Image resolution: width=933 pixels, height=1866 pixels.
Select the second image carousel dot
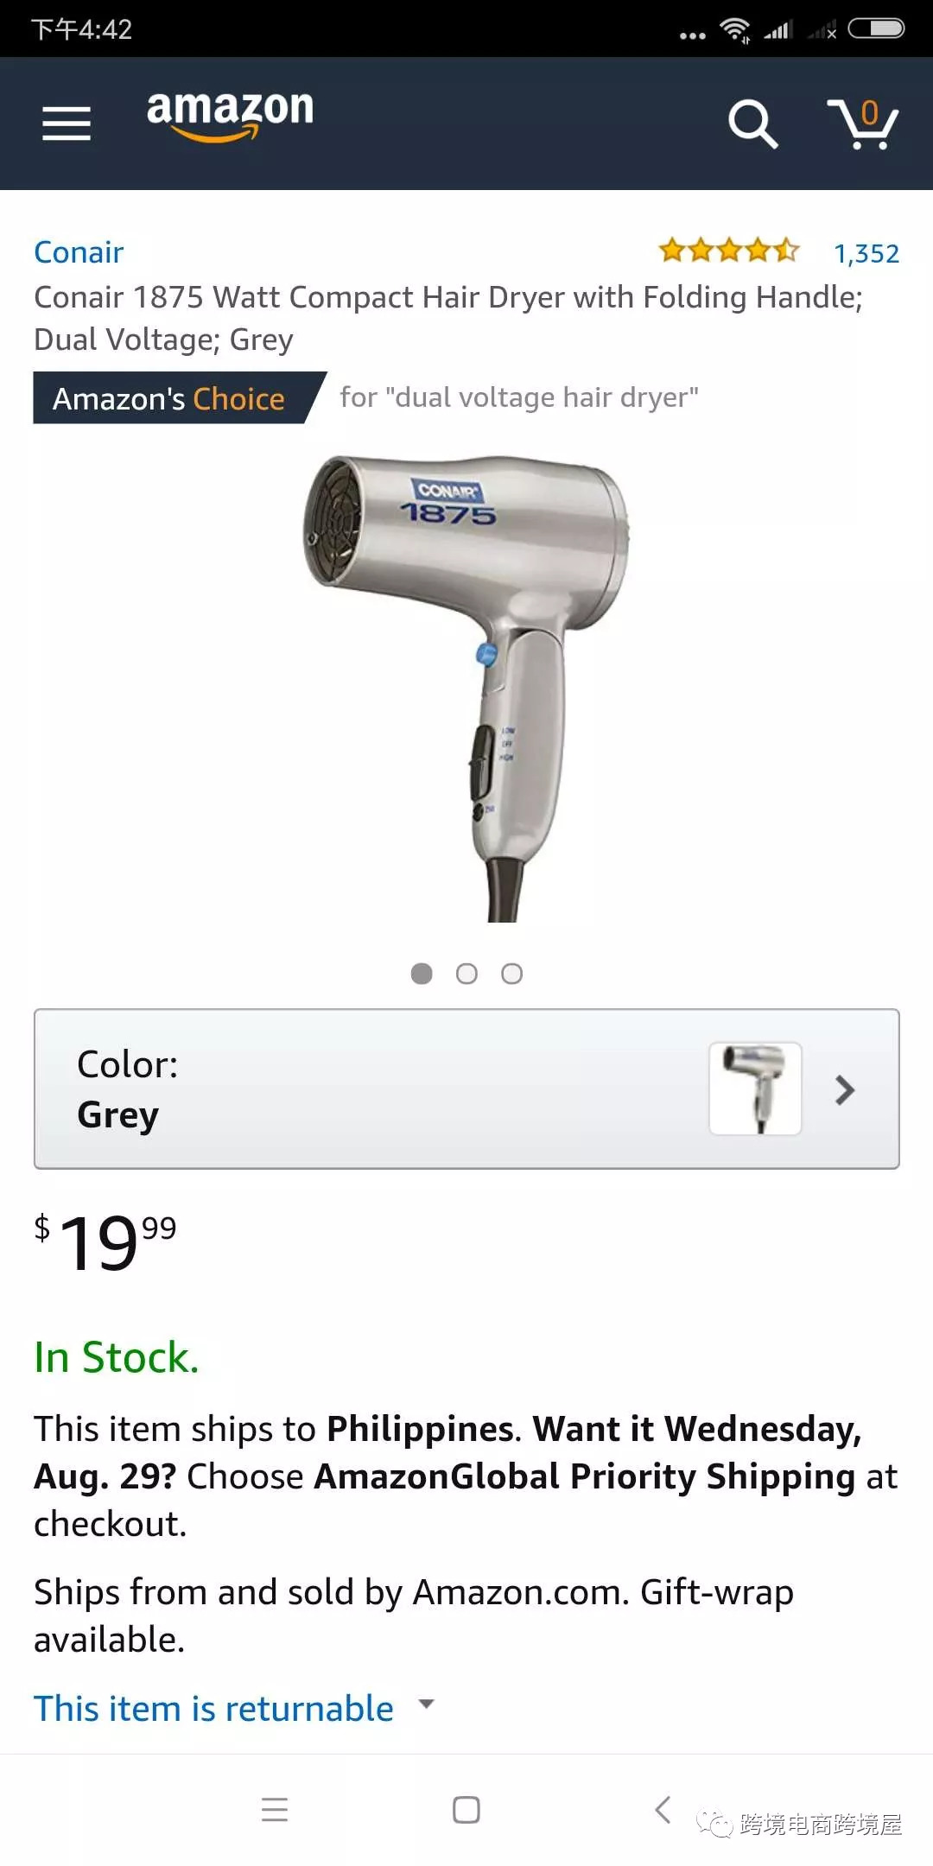point(466,974)
